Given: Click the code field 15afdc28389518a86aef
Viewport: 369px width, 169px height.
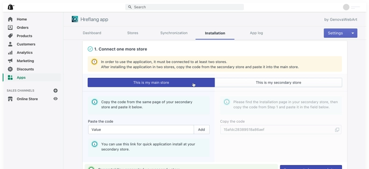Looking at the screenshot, I should (281, 129).
